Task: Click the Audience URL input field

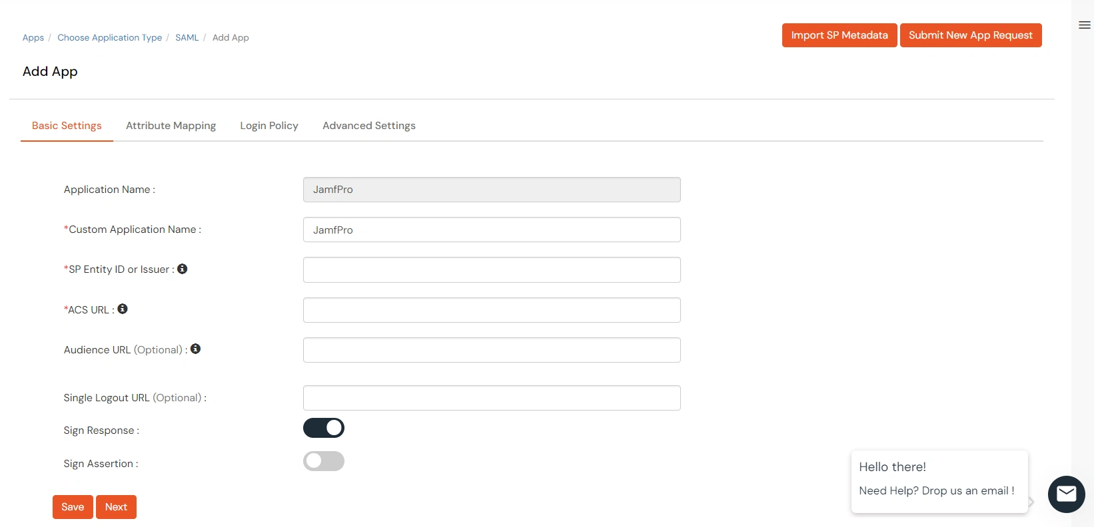Action: pyautogui.click(x=492, y=350)
